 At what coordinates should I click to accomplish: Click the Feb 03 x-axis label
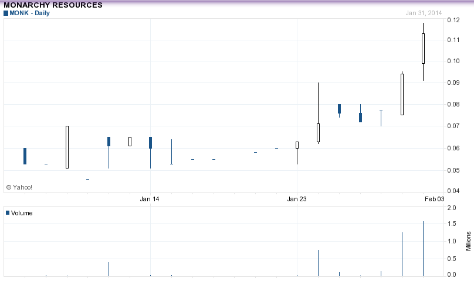(x=434, y=199)
